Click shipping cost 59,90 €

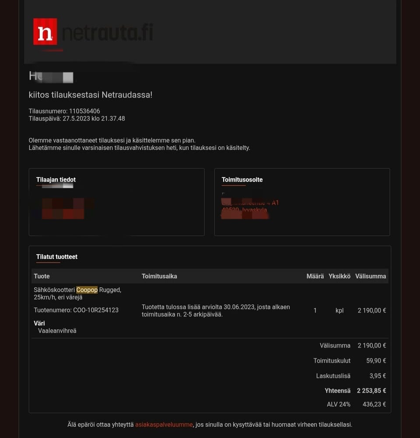click(376, 361)
